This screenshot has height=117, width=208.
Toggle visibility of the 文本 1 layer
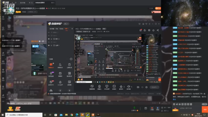pos(49,42)
